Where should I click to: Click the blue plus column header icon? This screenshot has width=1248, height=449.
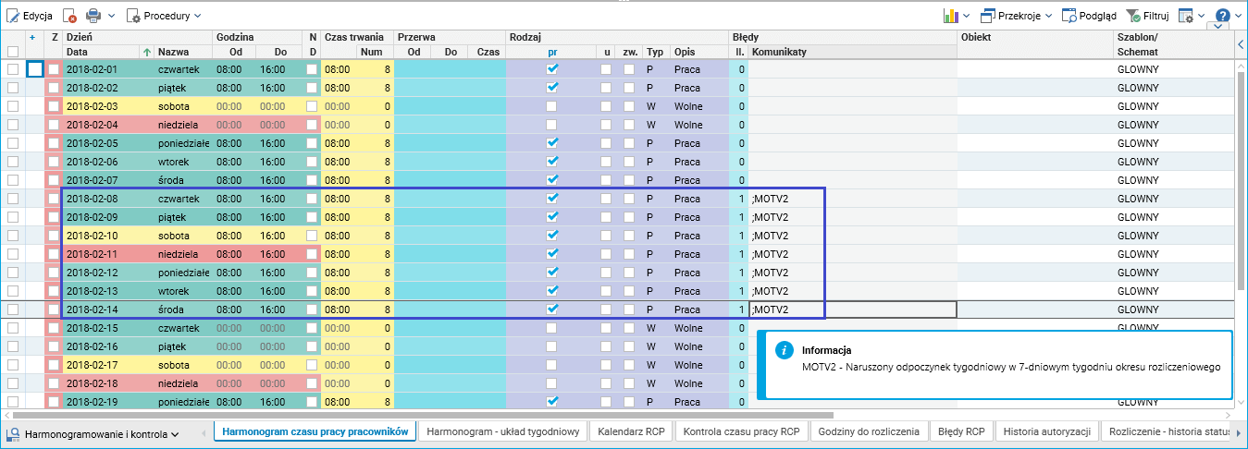[32, 37]
